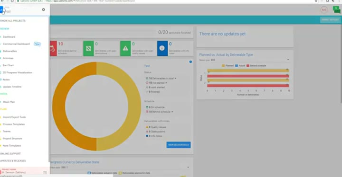Click 'There are no updates yet' text
342x177 pixels.
click(222, 34)
